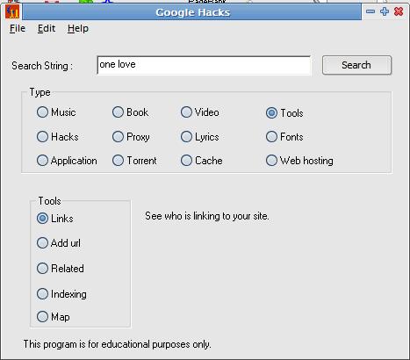Select the Fonts radio button

284,137
